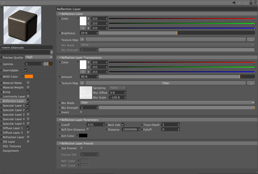This screenshot has width=258, height=174.
Task: Expand MtlID Color disclosure triangle
Action: [23, 76]
